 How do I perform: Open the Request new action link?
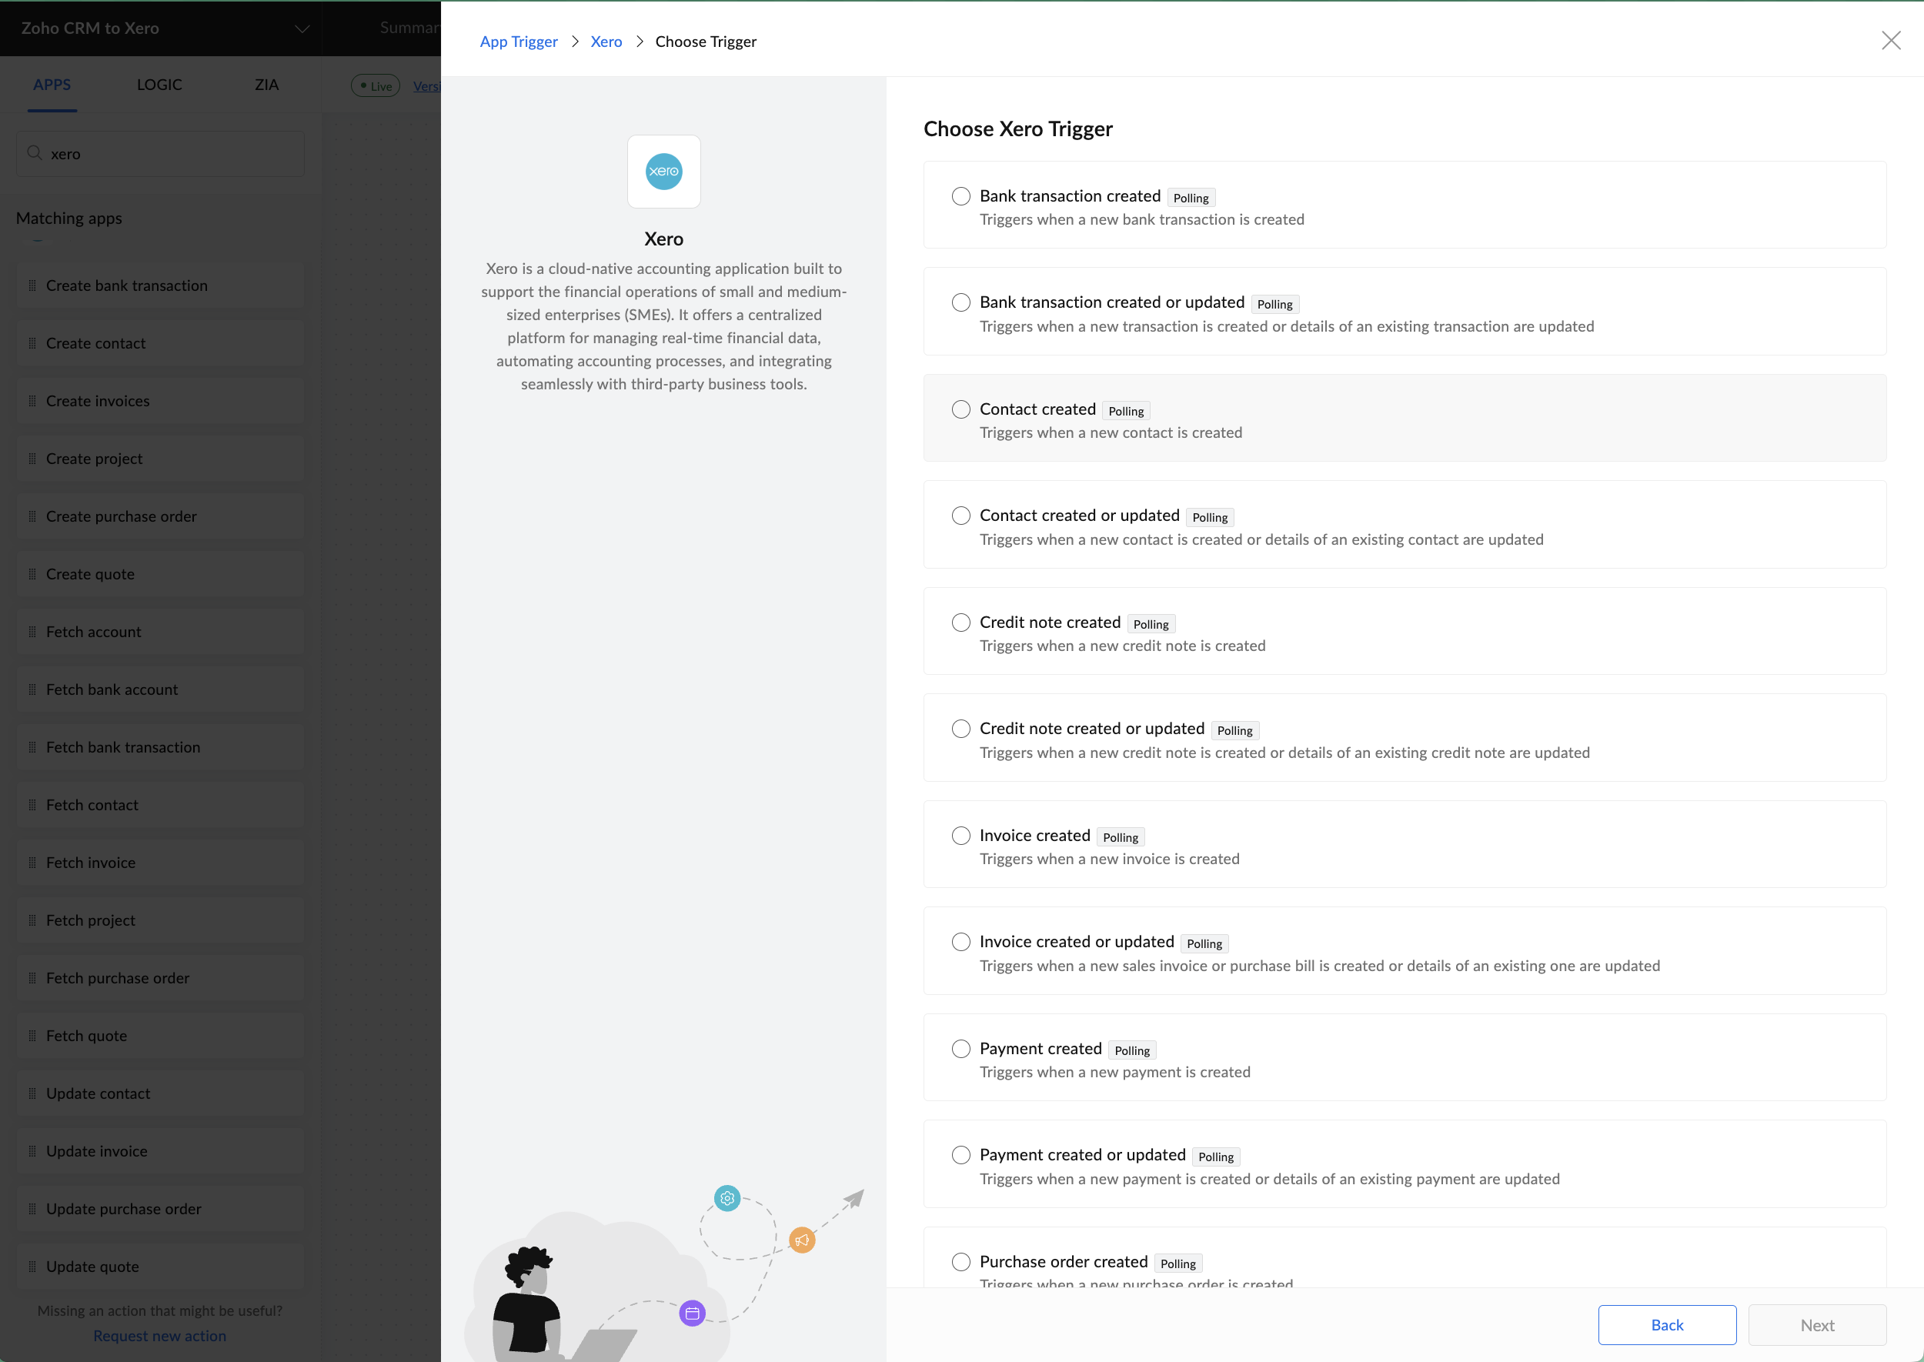tap(159, 1335)
